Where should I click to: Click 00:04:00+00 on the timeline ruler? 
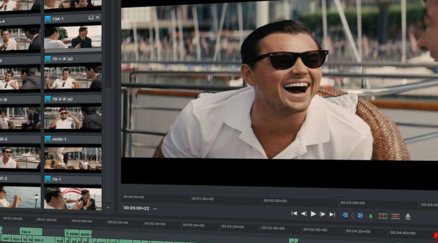pos(315,230)
